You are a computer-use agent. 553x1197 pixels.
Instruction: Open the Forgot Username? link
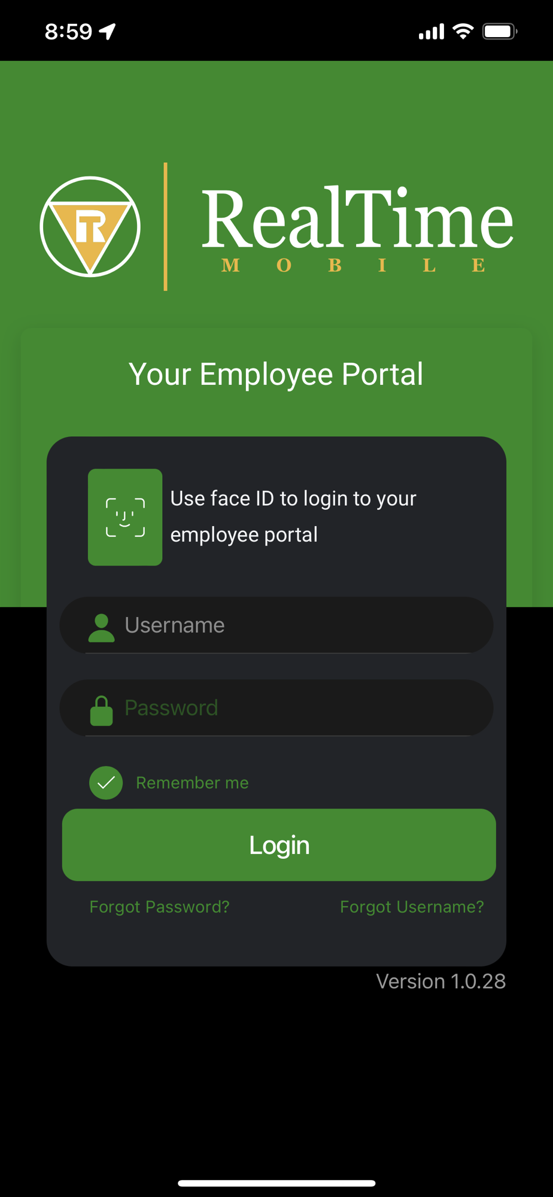(x=412, y=907)
